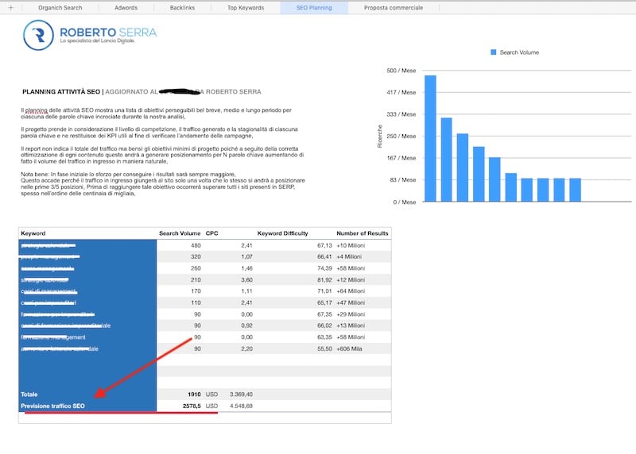
Task: Click keyword difficulty cell 67,13
Action: 324,245
